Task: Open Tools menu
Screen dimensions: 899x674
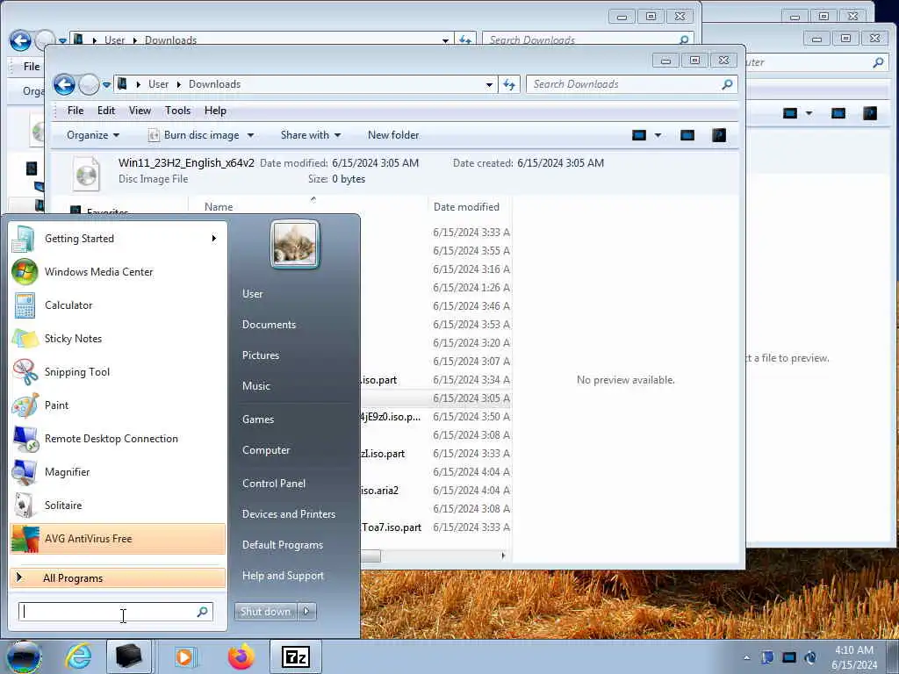Action: [177, 111]
